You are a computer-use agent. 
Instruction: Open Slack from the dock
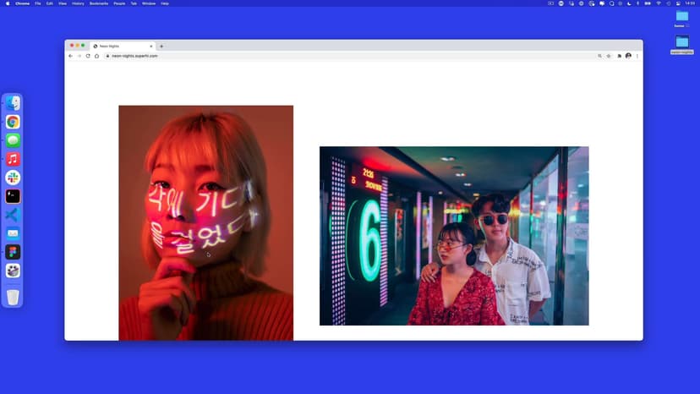click(x=13, y=178)
